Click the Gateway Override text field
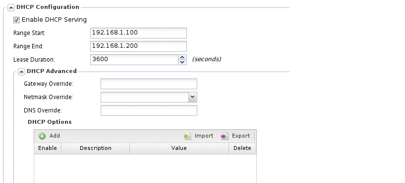The width and height of the screenshot is (405, 183). [149, 84]
